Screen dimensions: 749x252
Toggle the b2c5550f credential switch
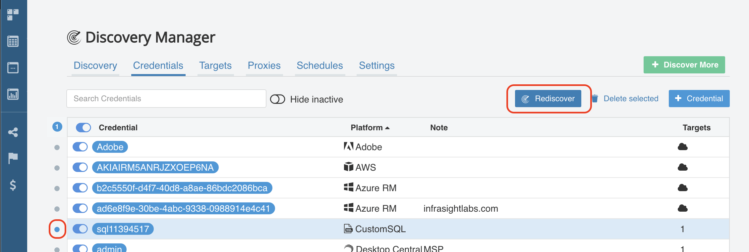[x=80, y=188]
